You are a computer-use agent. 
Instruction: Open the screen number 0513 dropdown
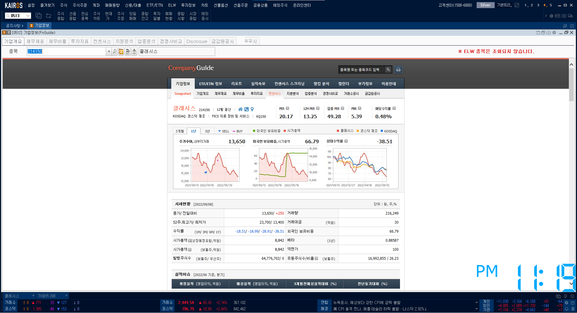click(x=28, y=16)
